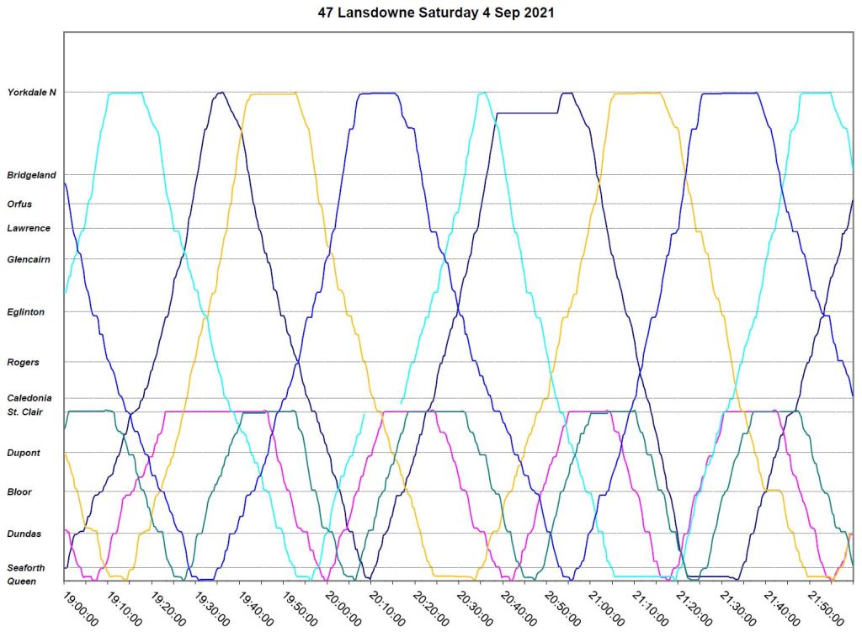Click the 21:50:00 time axis label

[825, 607]
